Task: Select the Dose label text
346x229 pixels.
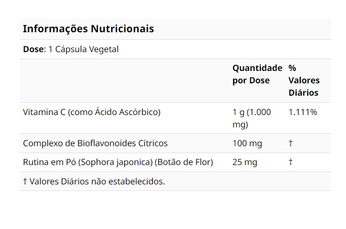Action: pyautogui.click(x=33, y=49)
